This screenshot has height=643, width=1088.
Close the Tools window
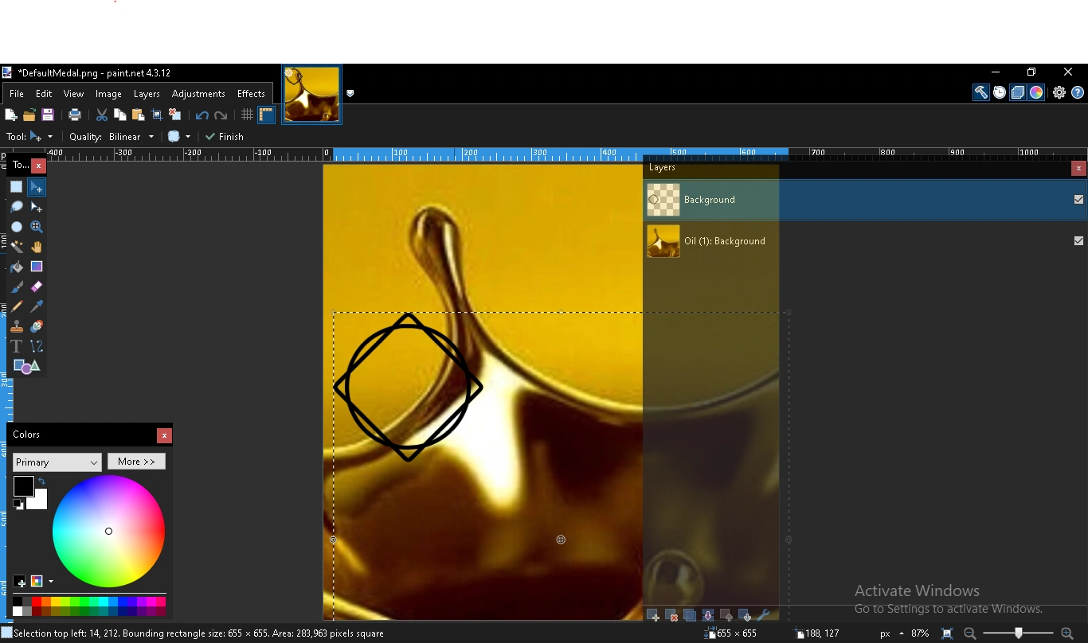(39, 166)
